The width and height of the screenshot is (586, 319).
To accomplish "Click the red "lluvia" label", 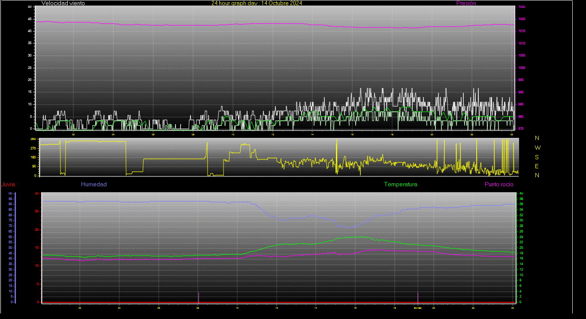I will (9, 185).
